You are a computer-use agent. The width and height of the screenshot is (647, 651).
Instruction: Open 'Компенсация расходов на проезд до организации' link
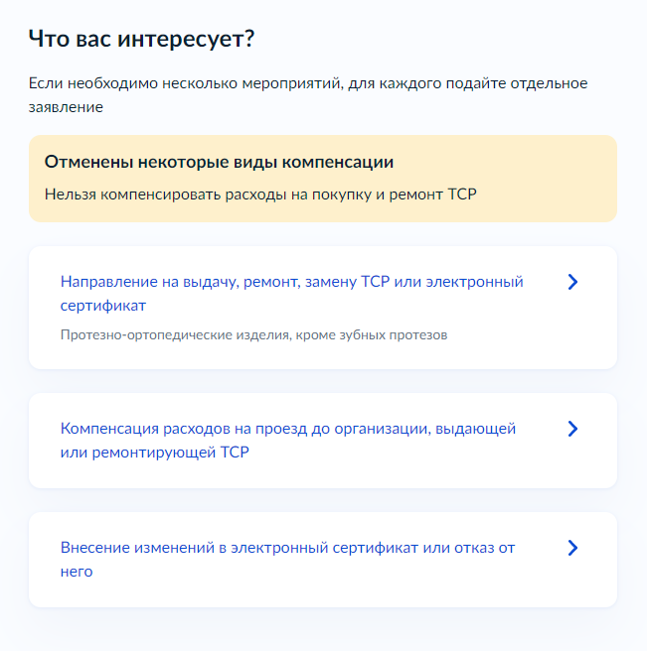point(244,429)
